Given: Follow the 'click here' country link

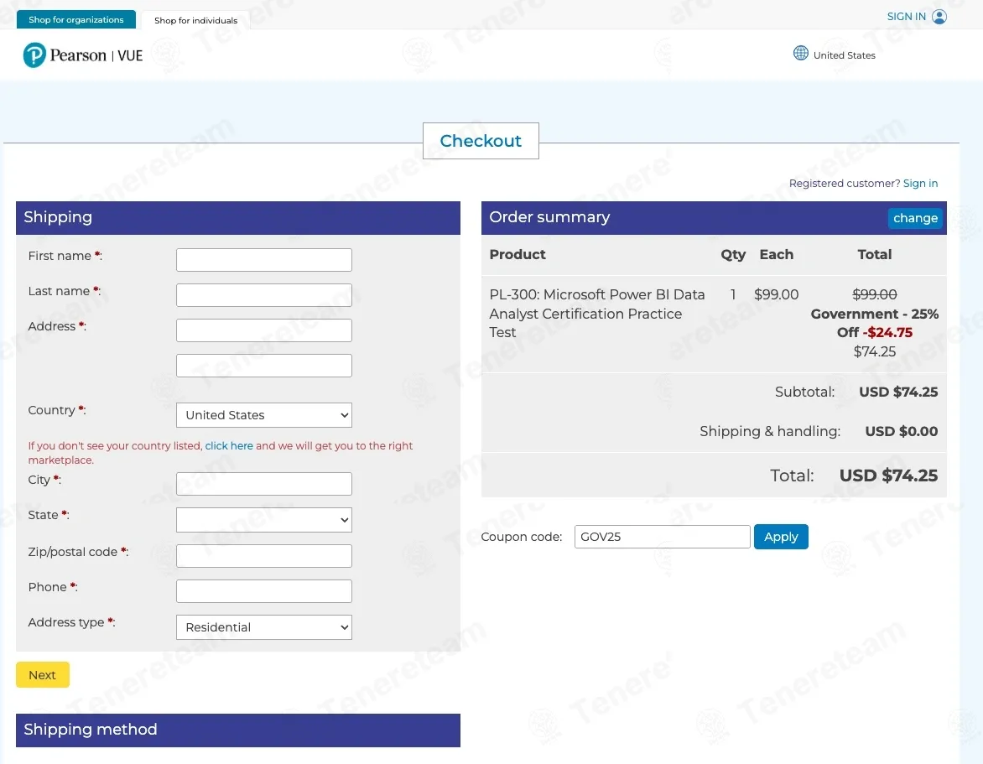Looking at the screenshot, I should 229,445.
